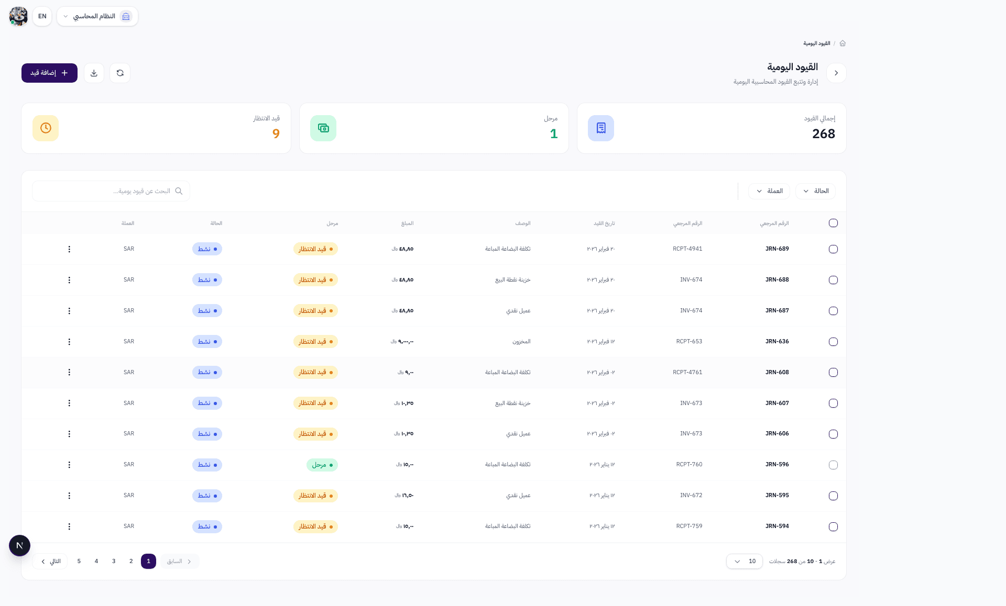1006x606 pixels.
Task: Open the three-dot menu for JRN-596
Action: click(x=69, y=465)
